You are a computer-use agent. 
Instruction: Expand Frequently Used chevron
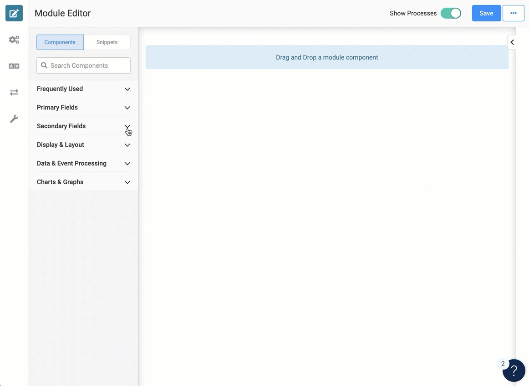127,89
